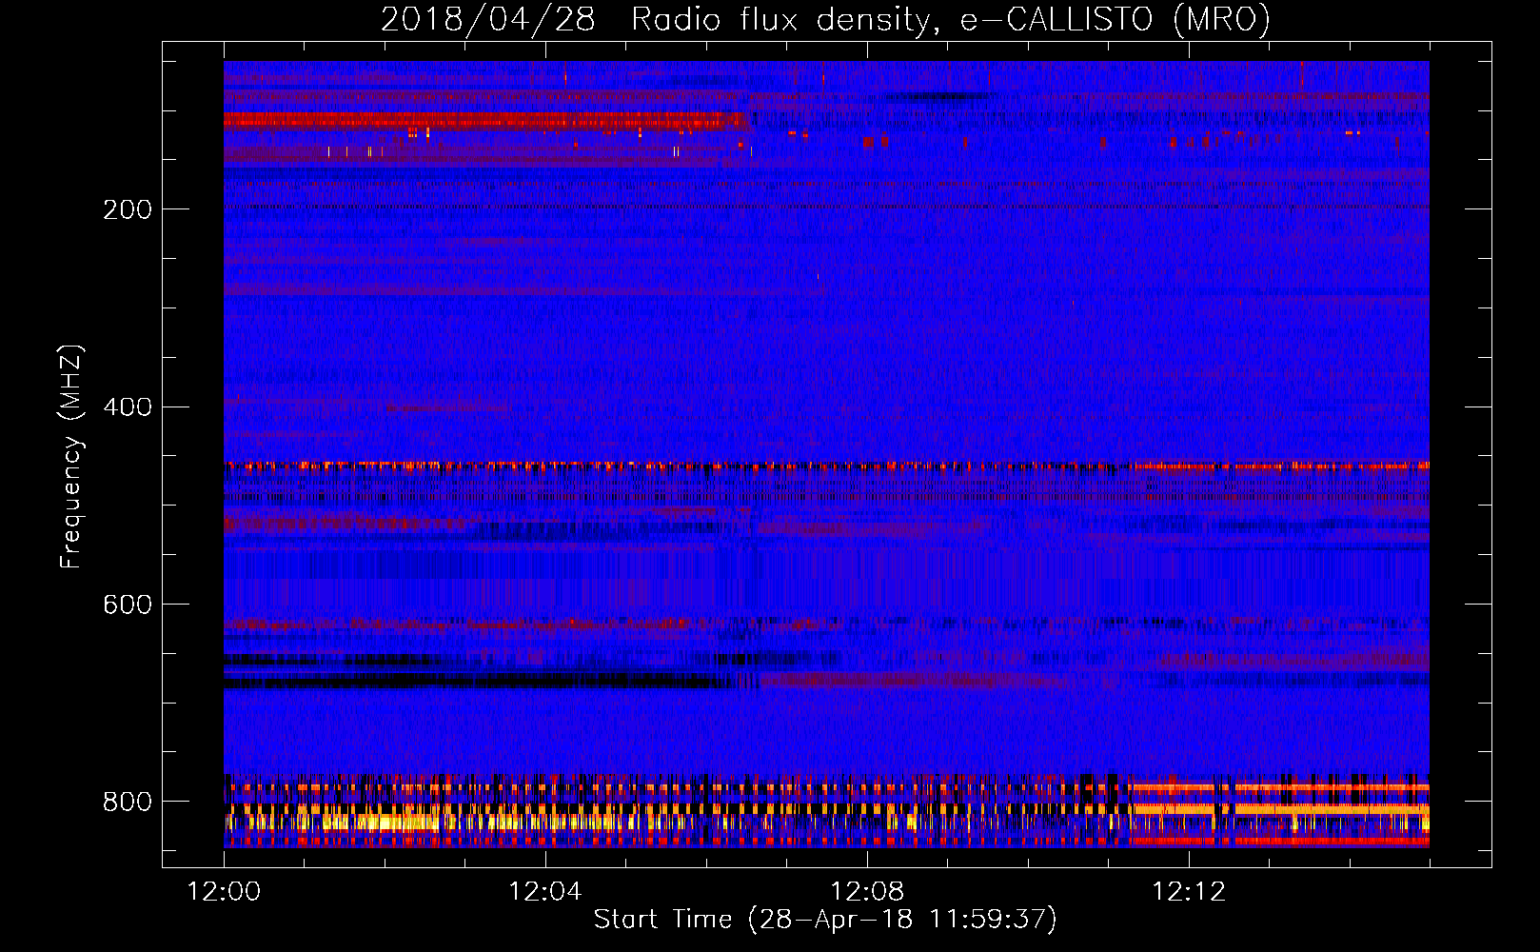The height and width of the screenshot is (952, 1540).
Task: Click the date "2018/04/28" in the title
Action: (x=487, y=19)
